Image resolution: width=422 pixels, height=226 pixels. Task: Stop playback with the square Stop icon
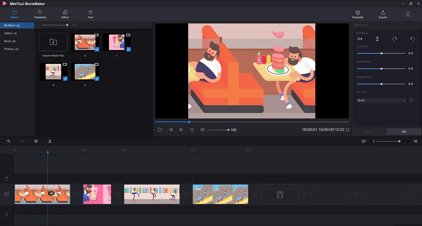click(192, 130)
